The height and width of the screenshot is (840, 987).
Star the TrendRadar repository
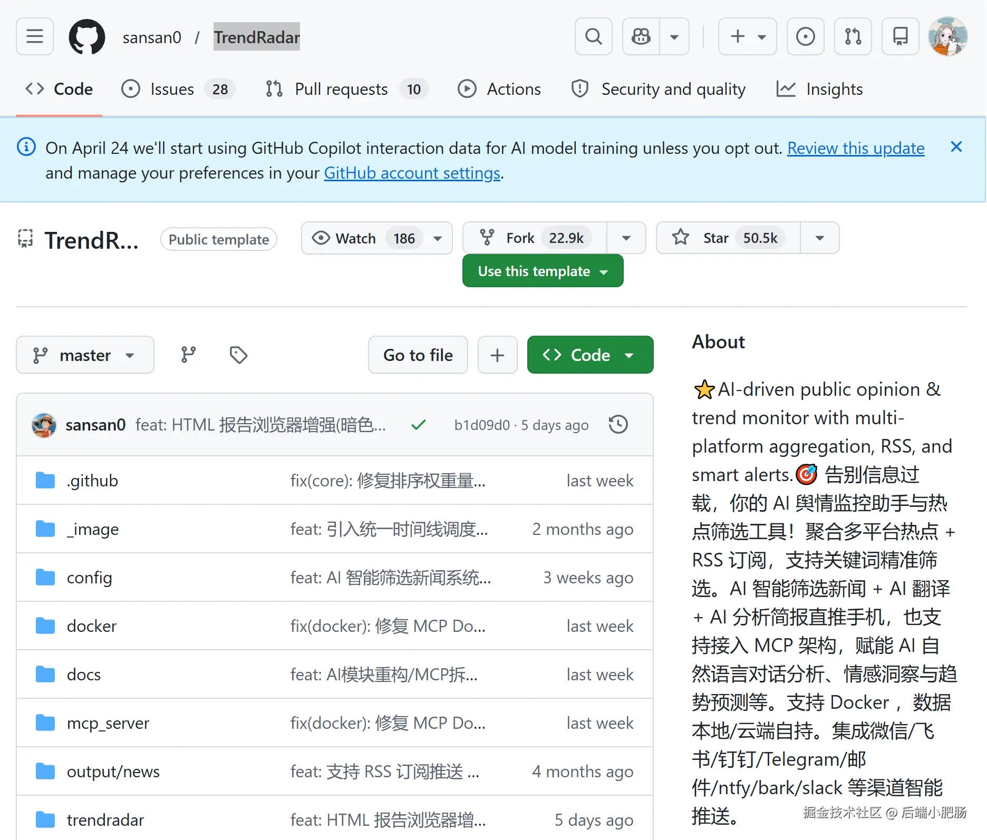[x=728, y=238]
